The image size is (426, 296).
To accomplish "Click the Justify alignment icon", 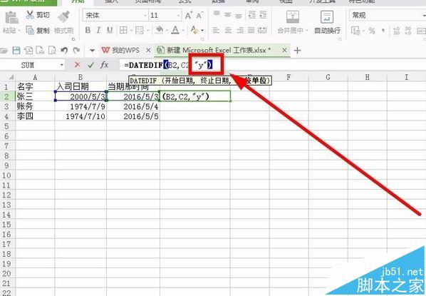I will (251, 30).
